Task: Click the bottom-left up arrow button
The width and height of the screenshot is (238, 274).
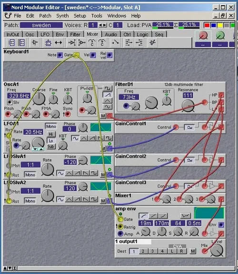Action: (5, 268)
